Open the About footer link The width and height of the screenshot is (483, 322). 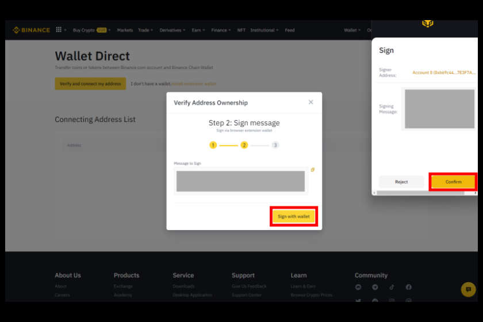61,286
